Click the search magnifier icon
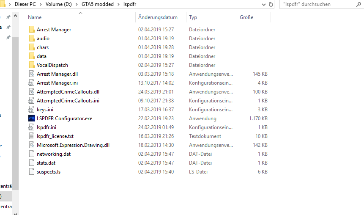Image resolution: width=364 pixels, height=215 pixels. tap(359, 4)
